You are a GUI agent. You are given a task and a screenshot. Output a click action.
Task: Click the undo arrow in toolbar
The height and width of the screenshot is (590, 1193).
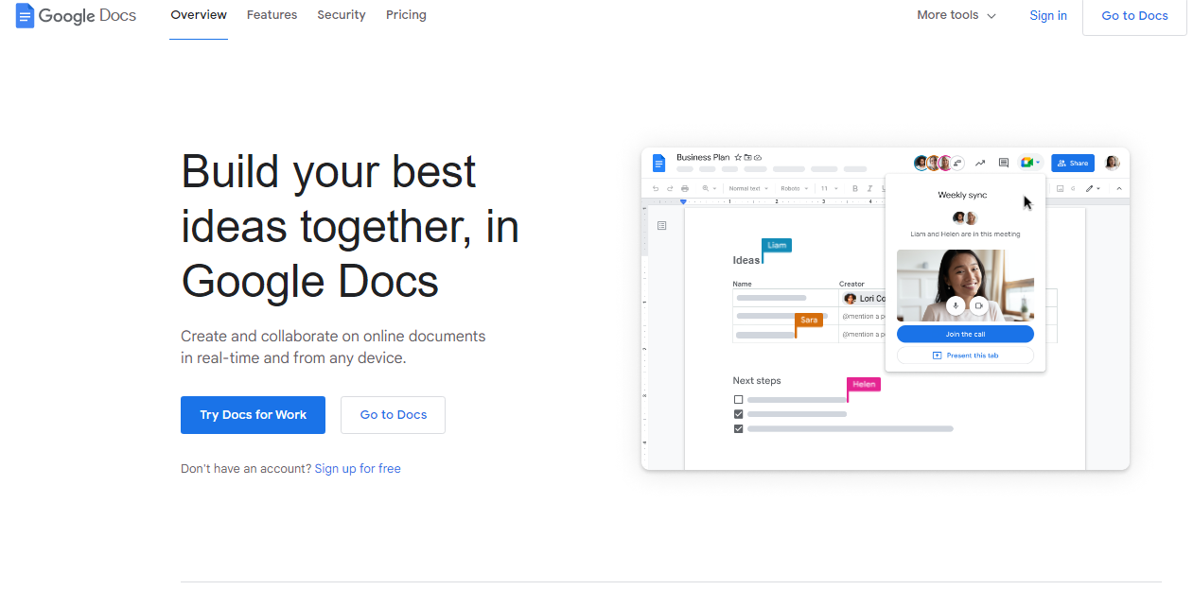(x=655, y=188)
